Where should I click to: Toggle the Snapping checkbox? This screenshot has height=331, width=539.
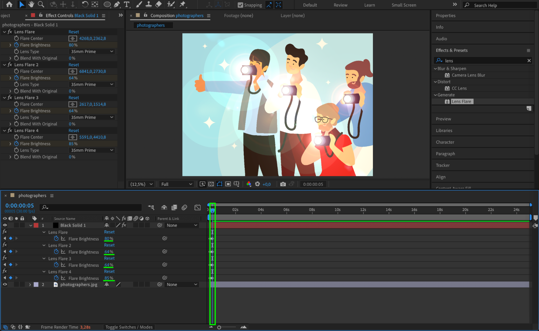tap(240, 5)
